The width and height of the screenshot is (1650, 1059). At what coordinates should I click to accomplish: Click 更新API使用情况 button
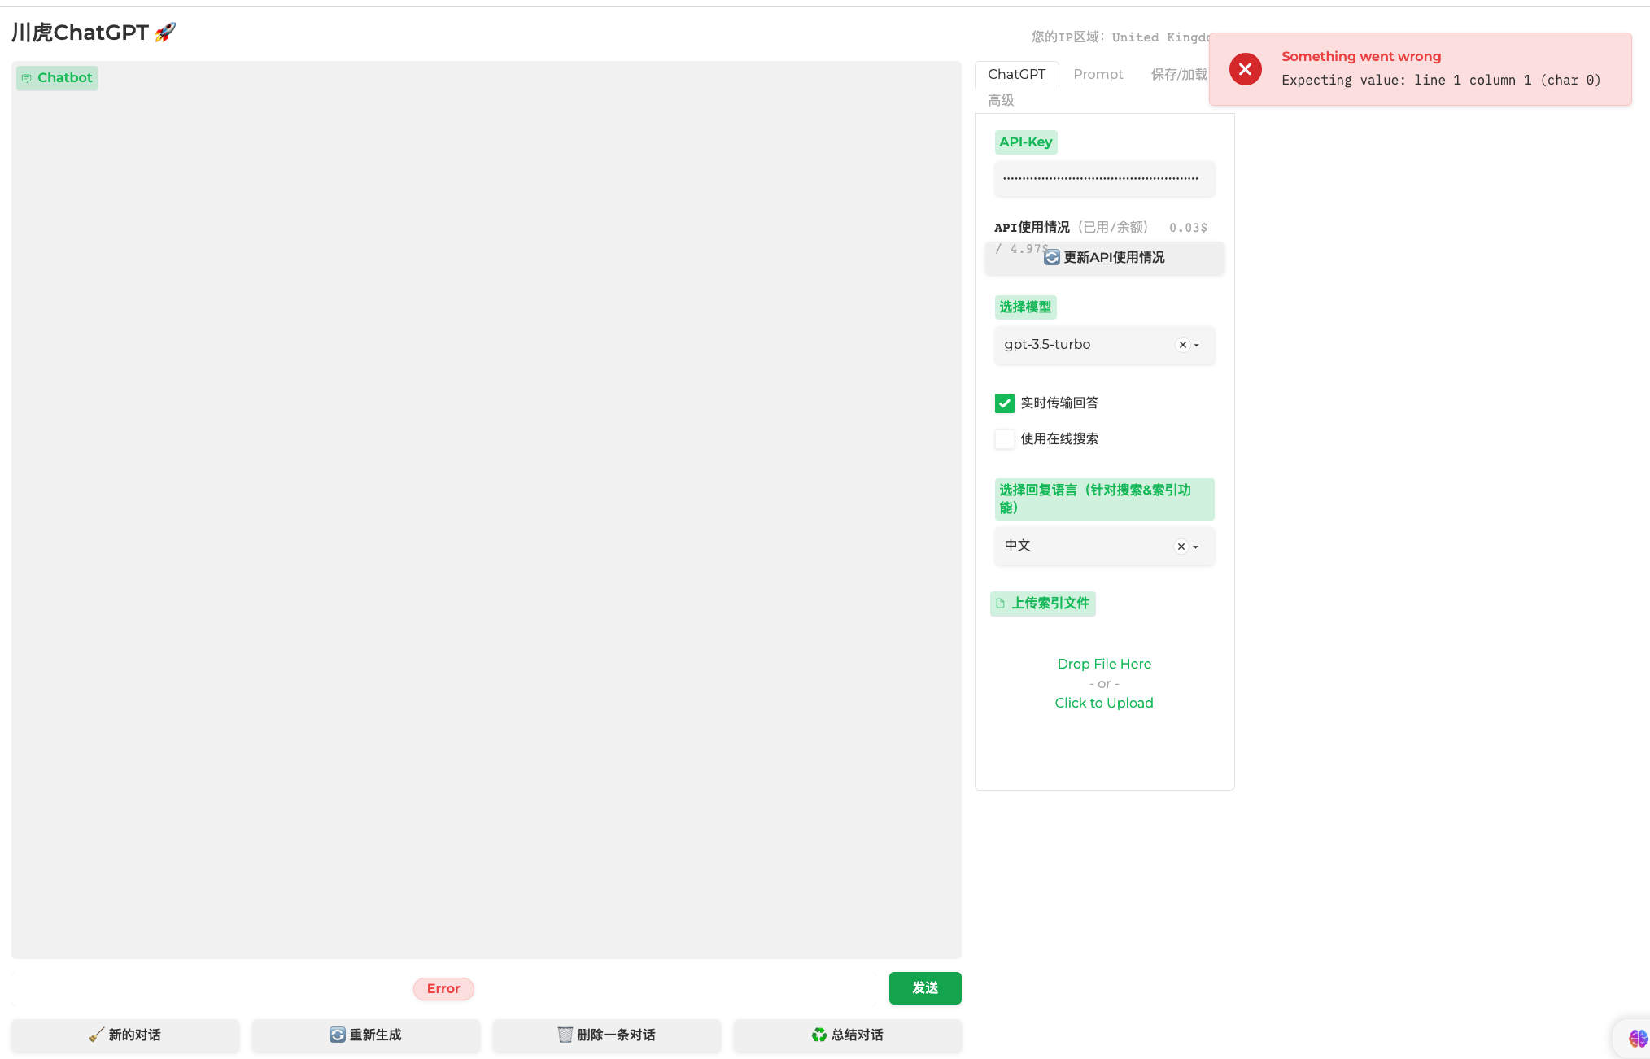coord(1105,257)
